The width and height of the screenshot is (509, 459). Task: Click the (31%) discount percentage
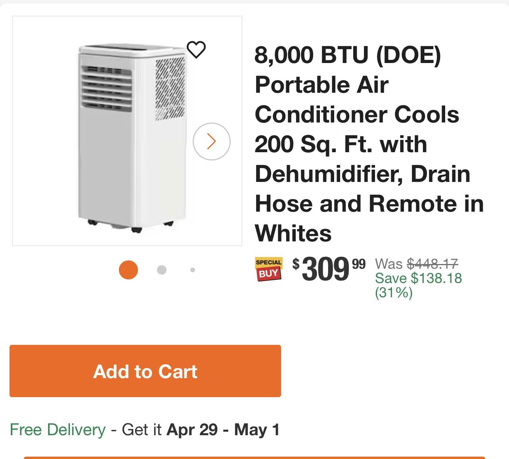394,293
